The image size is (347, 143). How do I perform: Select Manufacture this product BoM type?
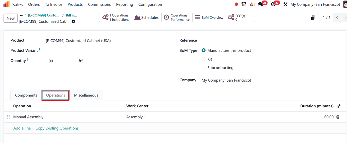coord(204,50)
